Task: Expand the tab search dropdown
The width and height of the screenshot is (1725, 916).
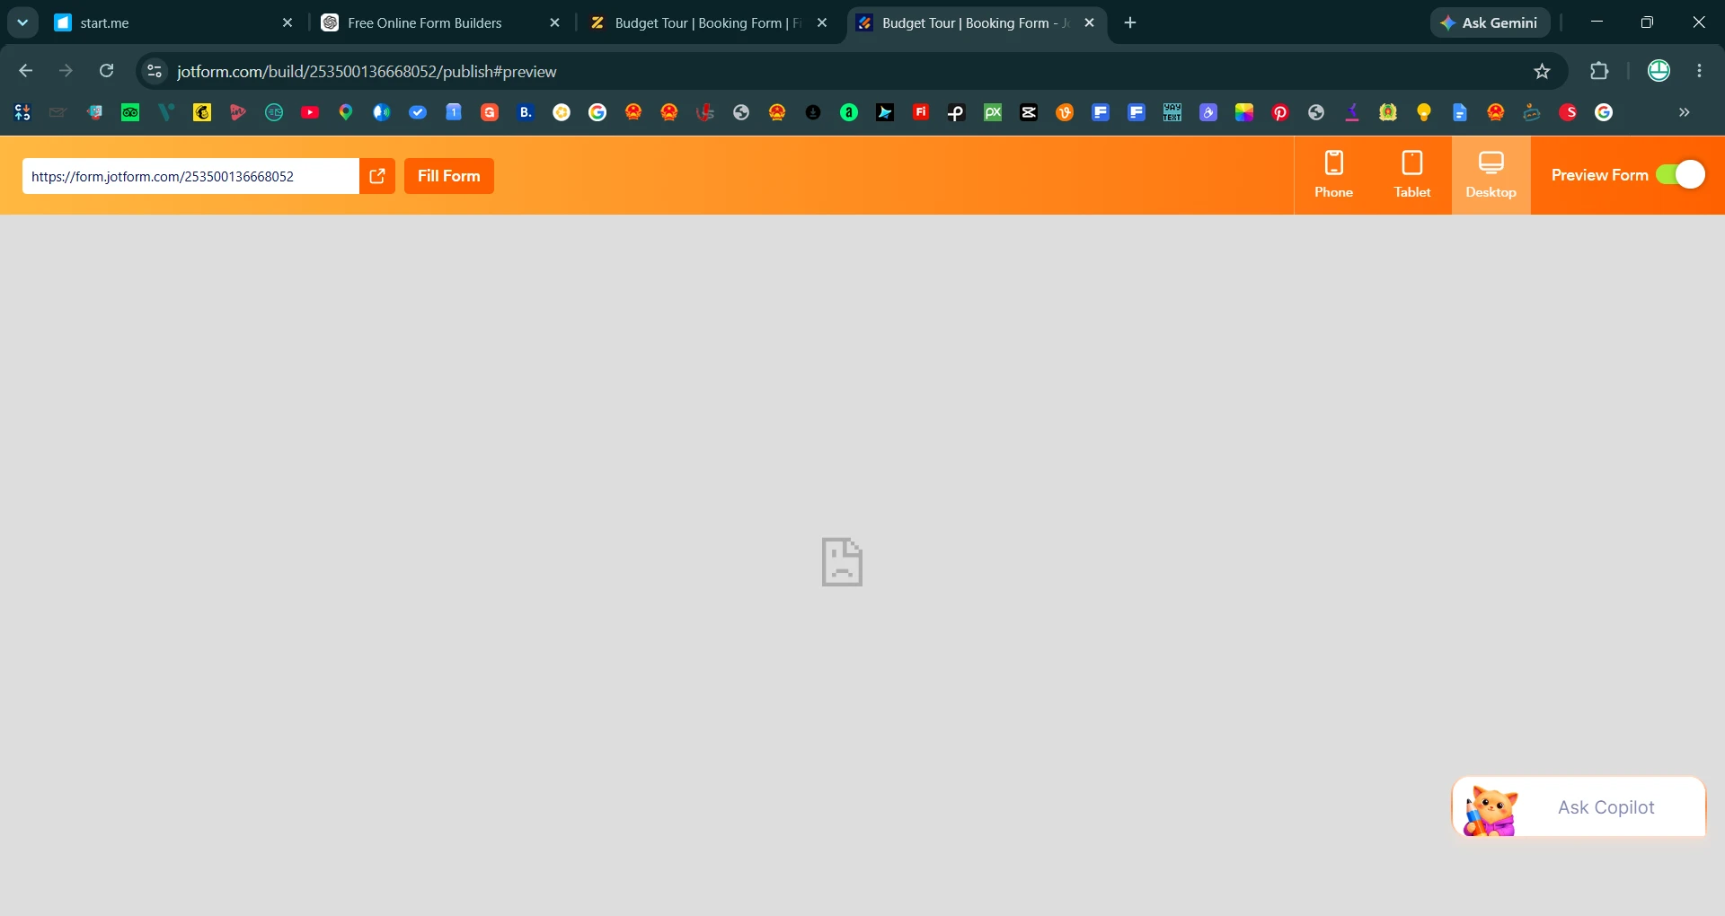Action: 22,22
